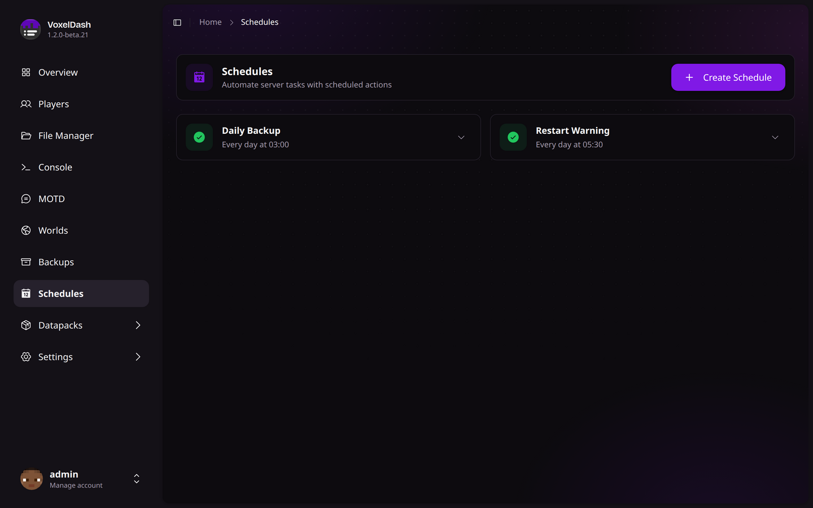Click the admin avatar thumbnail
The width and height of the screenshot is (813, 508).
coord(32,479)
